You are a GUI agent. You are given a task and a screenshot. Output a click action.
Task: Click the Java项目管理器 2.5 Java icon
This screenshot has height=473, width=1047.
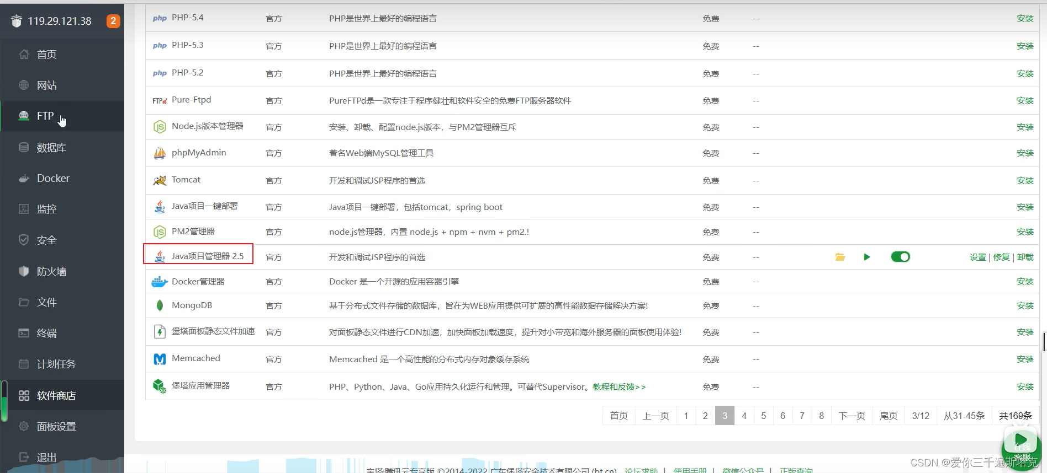[x=160, y=256]
